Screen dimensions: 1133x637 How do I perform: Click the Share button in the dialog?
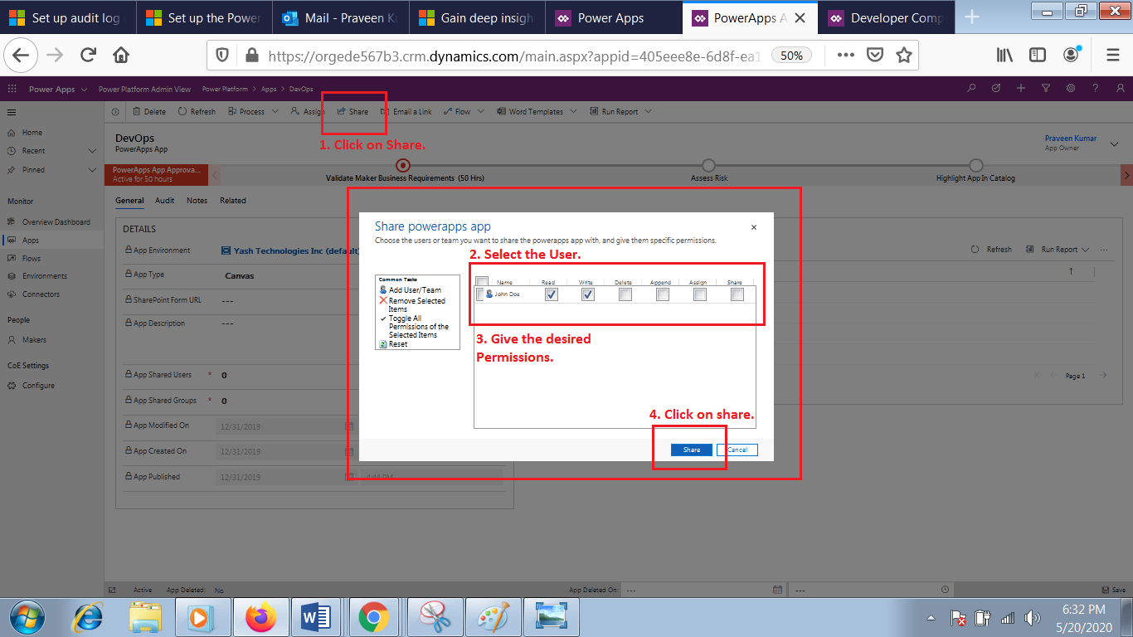click(690, 449)
